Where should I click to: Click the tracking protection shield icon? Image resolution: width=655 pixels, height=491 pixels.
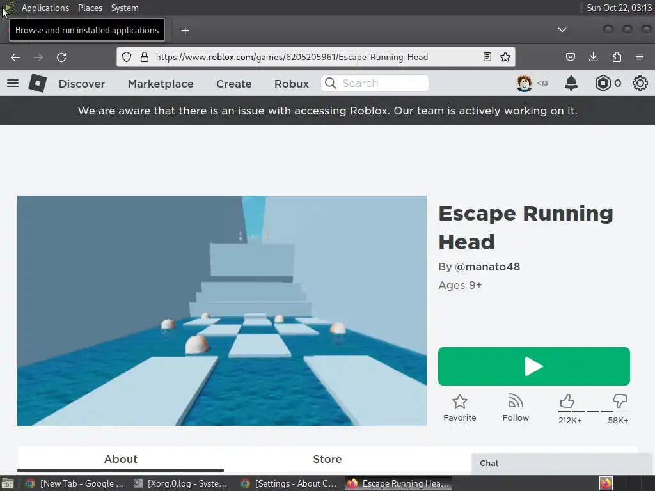pos(127,57)
